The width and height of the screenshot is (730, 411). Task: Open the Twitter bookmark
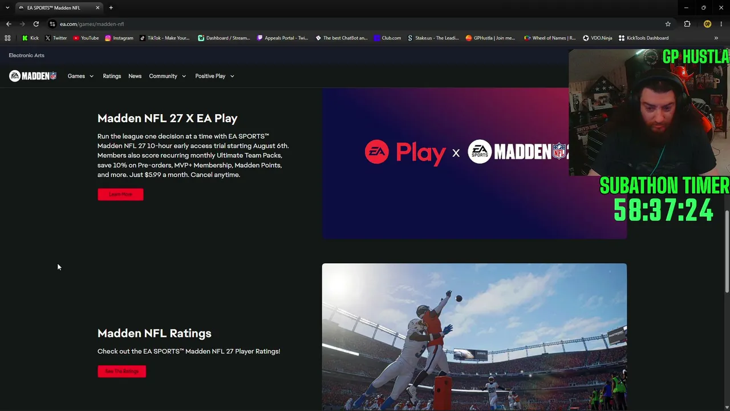[x=56, y=38]
